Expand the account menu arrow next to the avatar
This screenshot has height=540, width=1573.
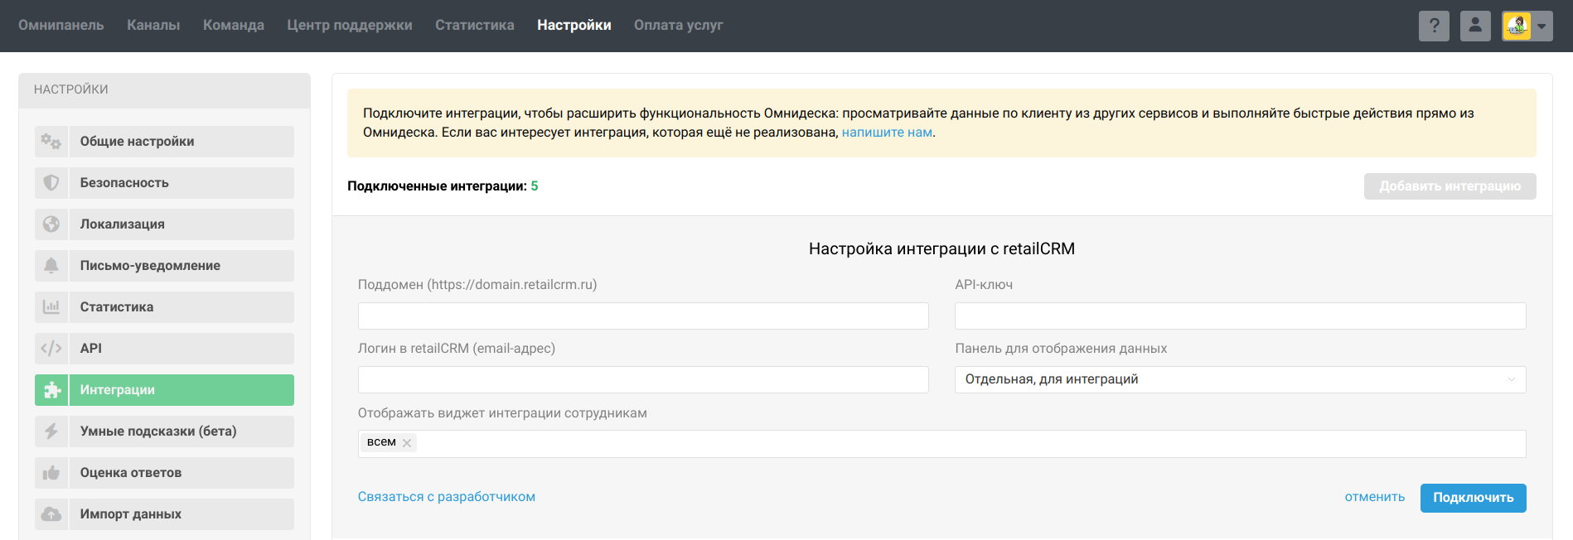(x=1542, y=27)
